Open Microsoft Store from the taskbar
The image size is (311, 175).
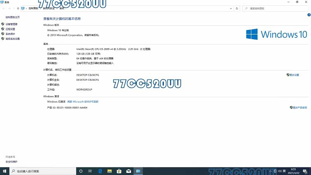tap(119, 171)
